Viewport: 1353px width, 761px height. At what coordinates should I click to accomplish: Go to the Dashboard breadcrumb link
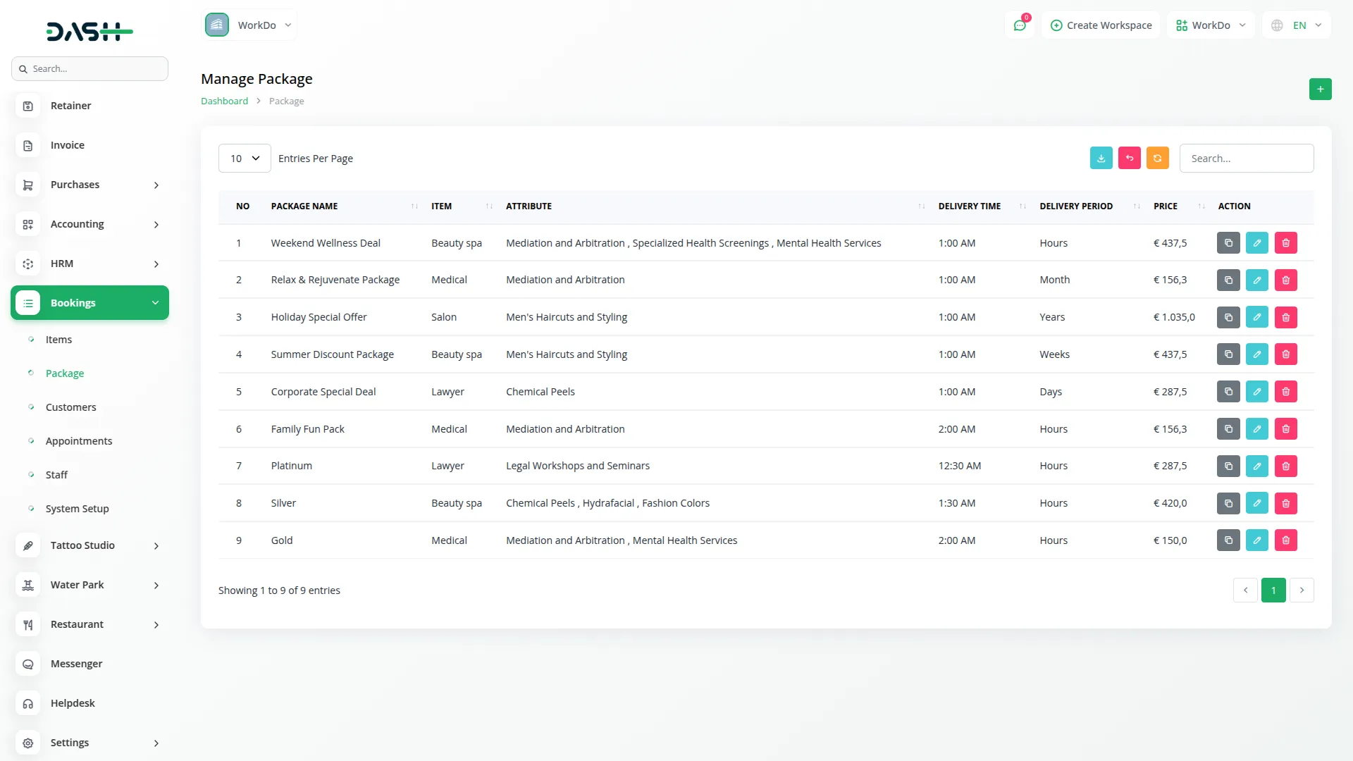pyautogui.click(x=224, y=101)
